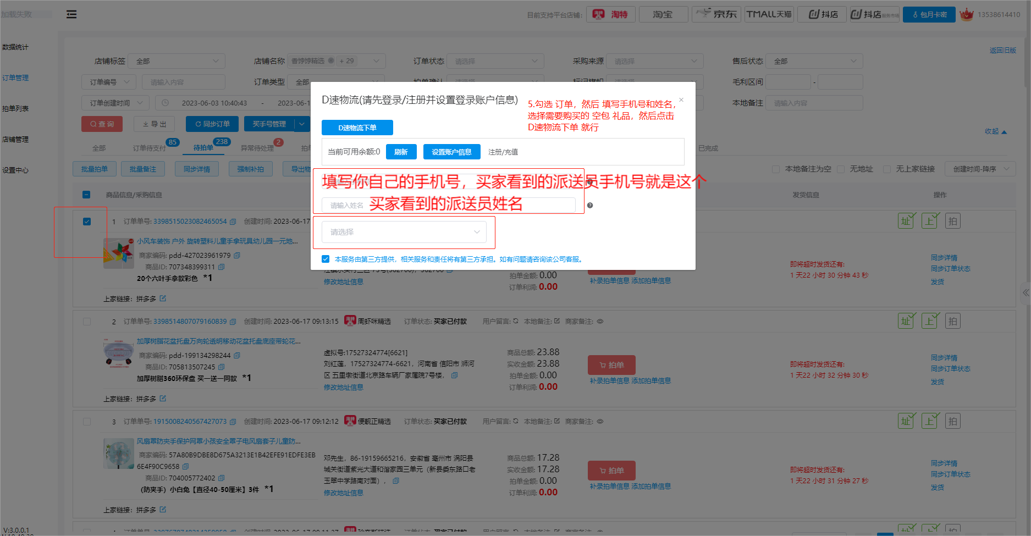Click the 淘特 platform store button

click(x=611, y=14)
